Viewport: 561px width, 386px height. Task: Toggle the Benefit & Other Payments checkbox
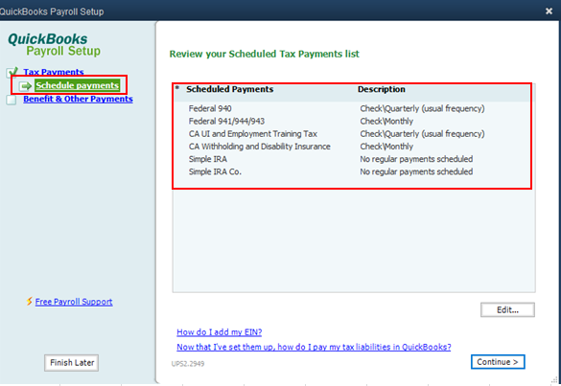pyautogui.click(x=12, y=100)
